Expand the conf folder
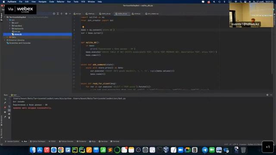276x155 pixels. pos(10,23)
